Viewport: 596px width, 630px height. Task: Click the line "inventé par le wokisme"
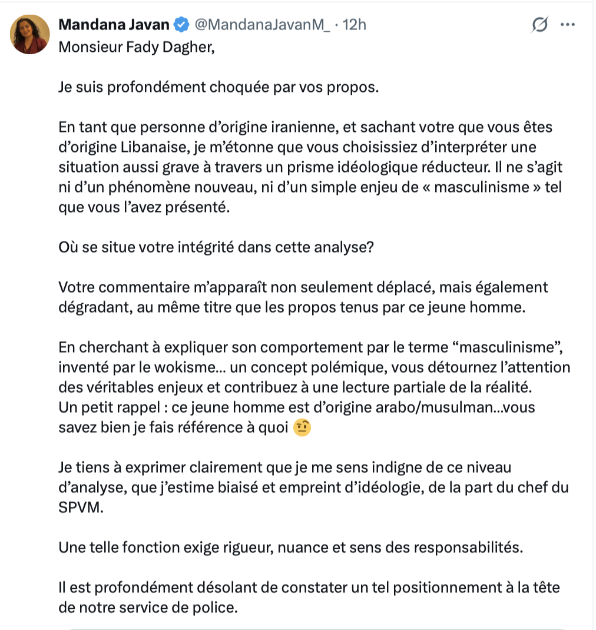pyautogui.click(x=314, y=367)
